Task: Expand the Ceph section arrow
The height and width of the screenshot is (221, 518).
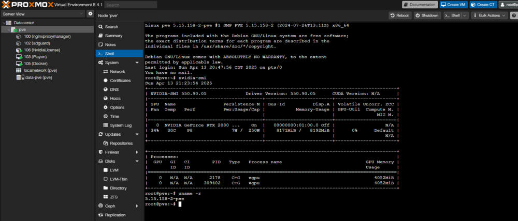Action: click(137, 206)
